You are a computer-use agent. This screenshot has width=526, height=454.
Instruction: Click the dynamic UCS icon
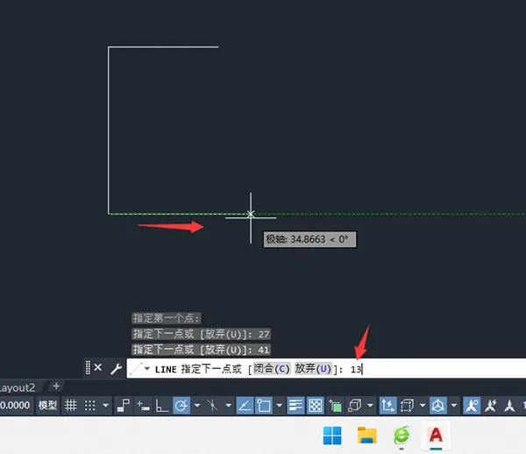pyautogui.click(x=387, y=406)
